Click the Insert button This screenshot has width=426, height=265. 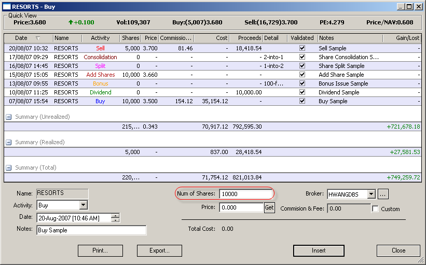319,250
